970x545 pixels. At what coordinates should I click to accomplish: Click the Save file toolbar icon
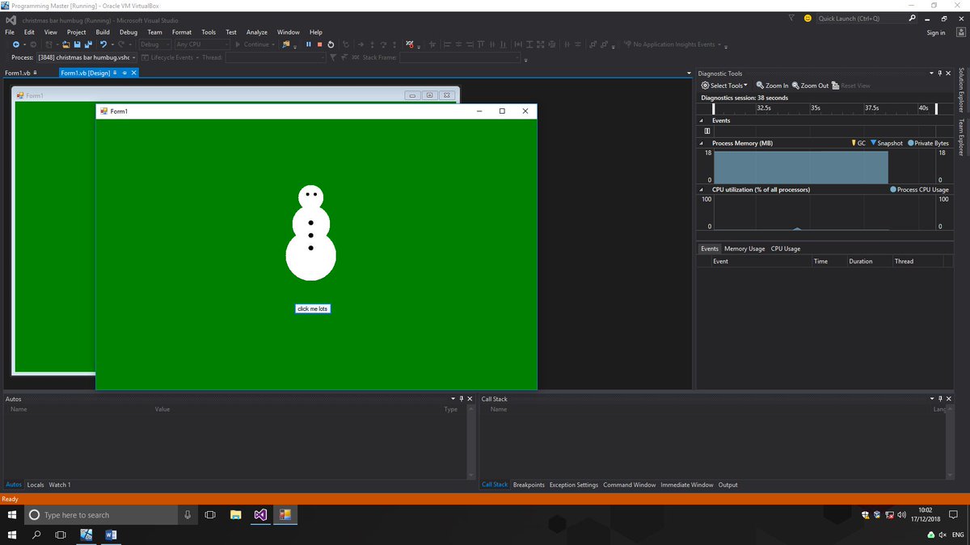[x=77, y=44]
